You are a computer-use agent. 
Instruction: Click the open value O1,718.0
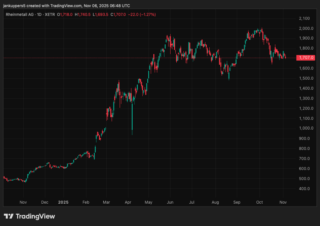tap(65, 15)
